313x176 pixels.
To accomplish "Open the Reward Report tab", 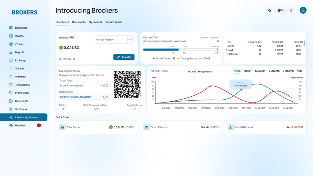I will coord(114,22).
